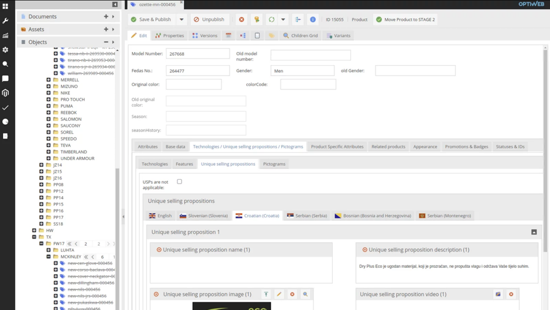
Task: Click the blue info icon in toolbar
Action: click(313, 20)
